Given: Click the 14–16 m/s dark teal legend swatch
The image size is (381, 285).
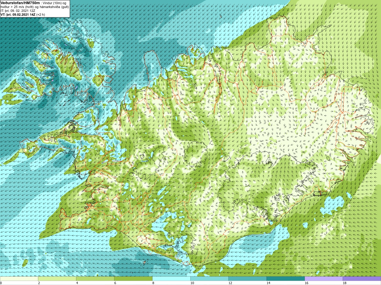Looking at the screenshot, I should click(286, 279).
